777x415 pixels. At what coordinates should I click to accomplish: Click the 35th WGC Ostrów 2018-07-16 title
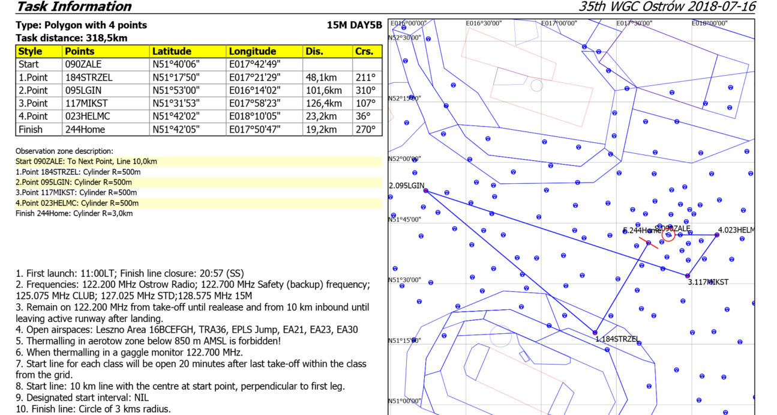(x=667, y=7)
